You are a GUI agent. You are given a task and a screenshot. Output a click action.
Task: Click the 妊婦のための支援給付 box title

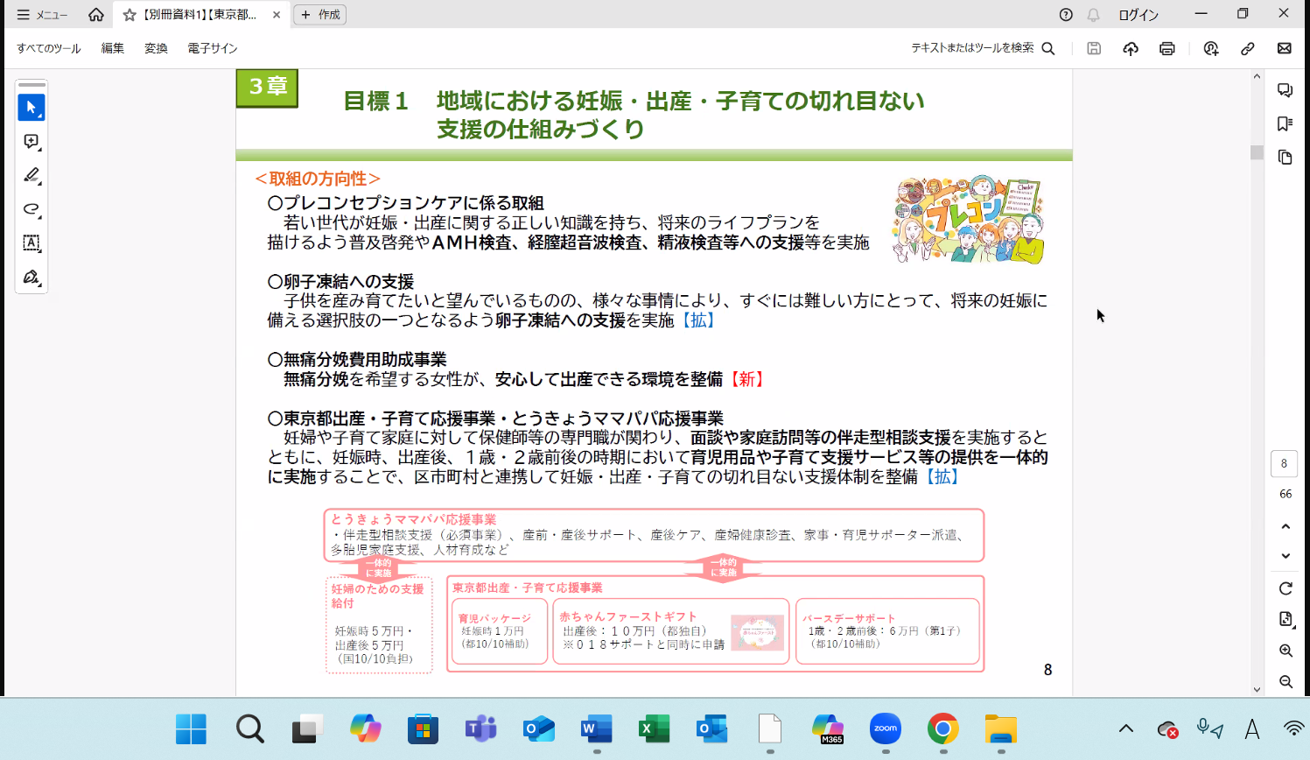pyautogui.click(x=377, y=596)
